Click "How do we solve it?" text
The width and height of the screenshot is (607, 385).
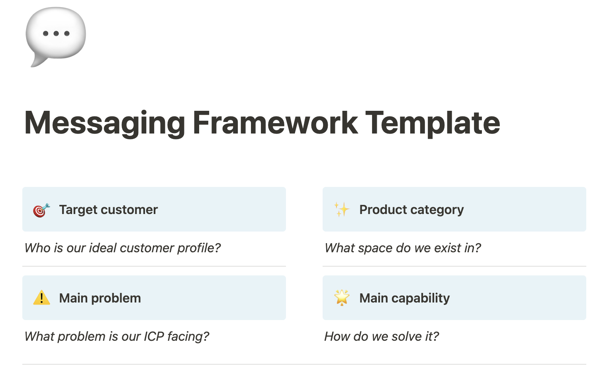click(382, 336)
